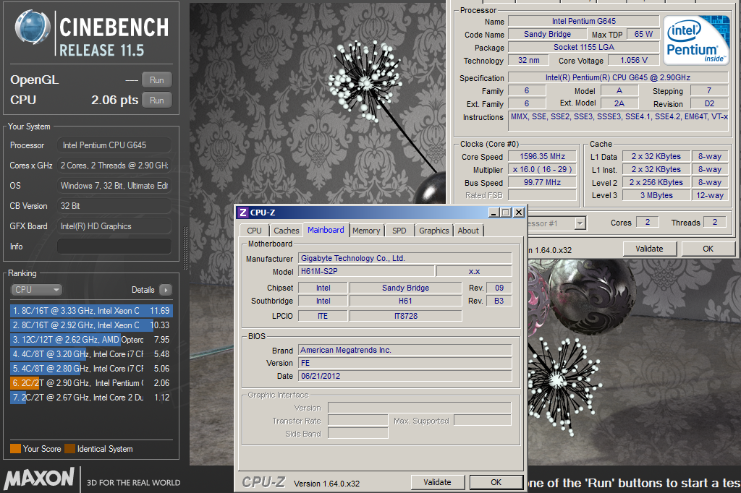The width and height of the screenshot is (741, 493).
Task: Click the Southbridge H61 value
Action: coord(405,301)
